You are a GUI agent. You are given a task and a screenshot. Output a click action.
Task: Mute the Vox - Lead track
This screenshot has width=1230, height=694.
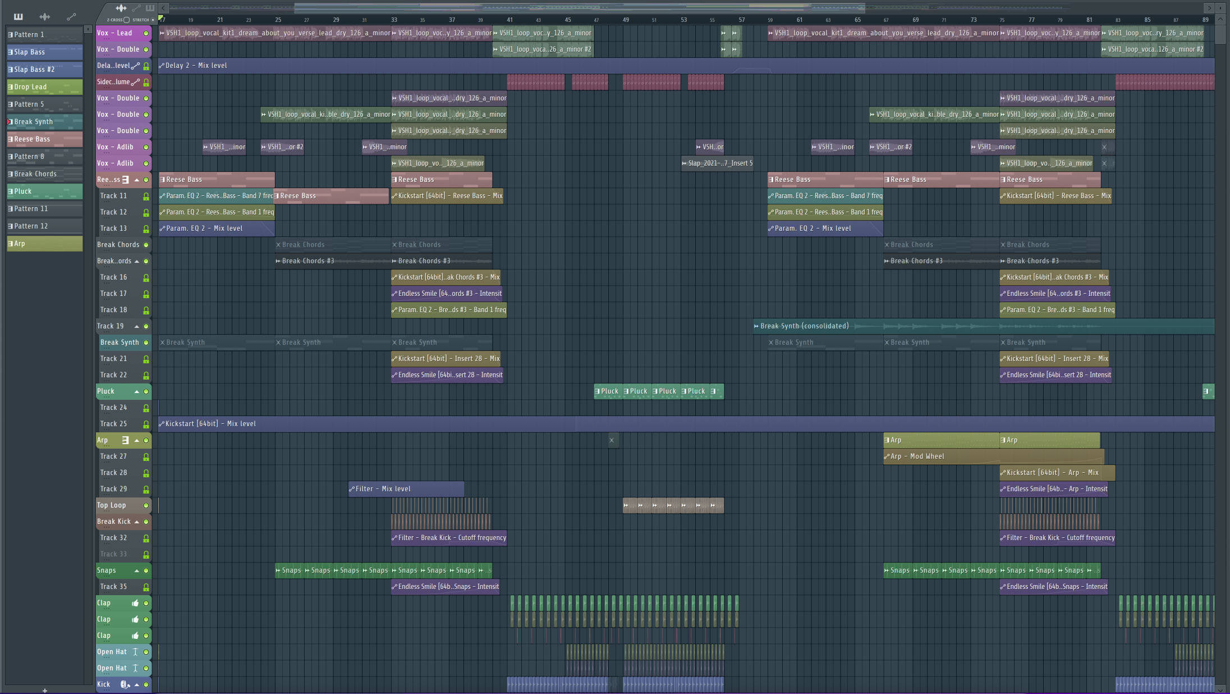pos(146,33)
